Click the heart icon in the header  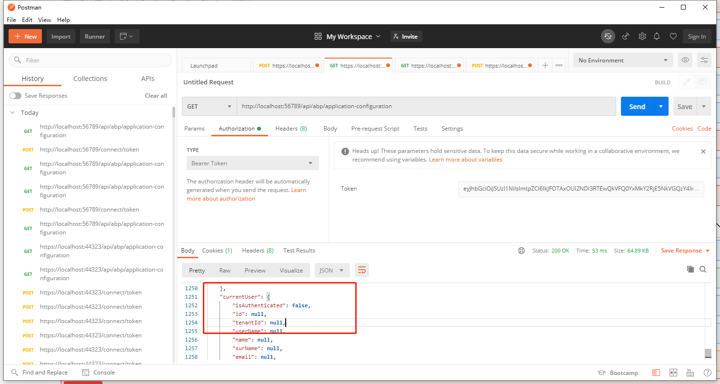click(x=673, y=36)
